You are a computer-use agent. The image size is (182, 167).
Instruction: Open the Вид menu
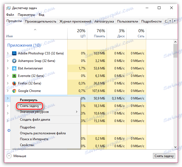point(41,15)
